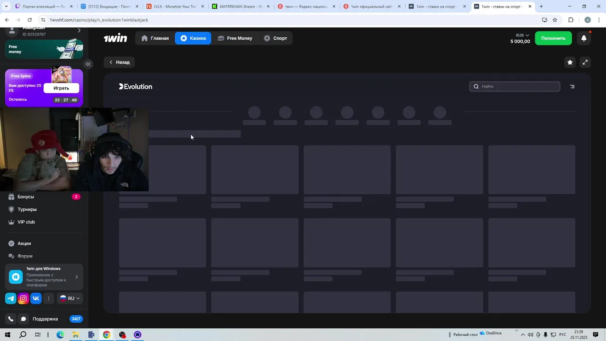Open VIP club in the sidebar
Image resolution: width=606 pixels, height=341 pixels.
tap(26, 222)
